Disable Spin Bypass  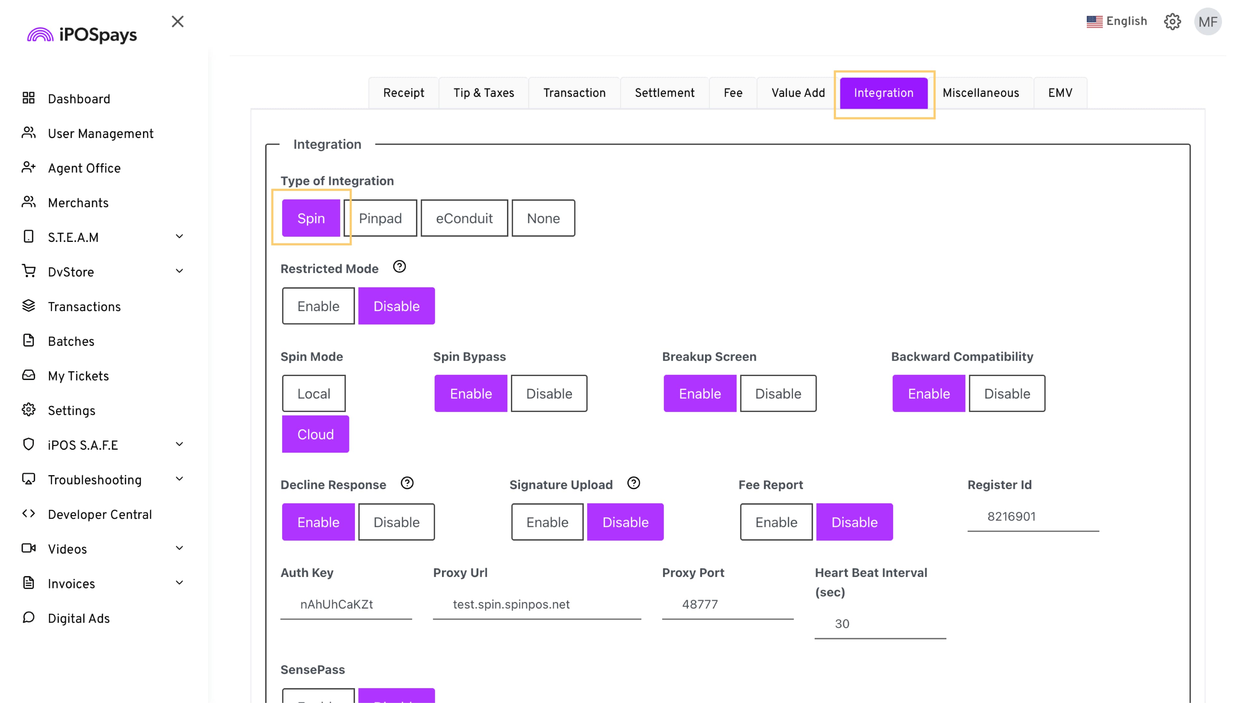click(549, 394)
